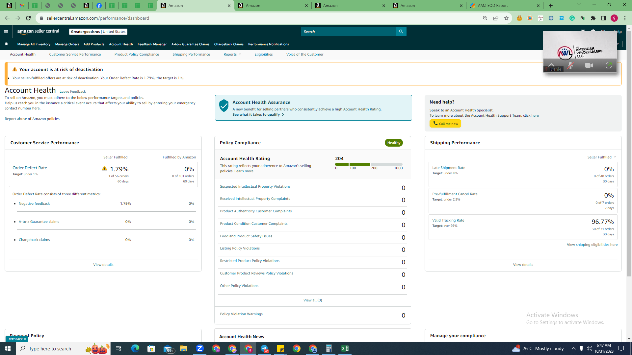This screenshot has width=632, height=355.
Task: Open a new browser tab
Action: coord(551,6)
